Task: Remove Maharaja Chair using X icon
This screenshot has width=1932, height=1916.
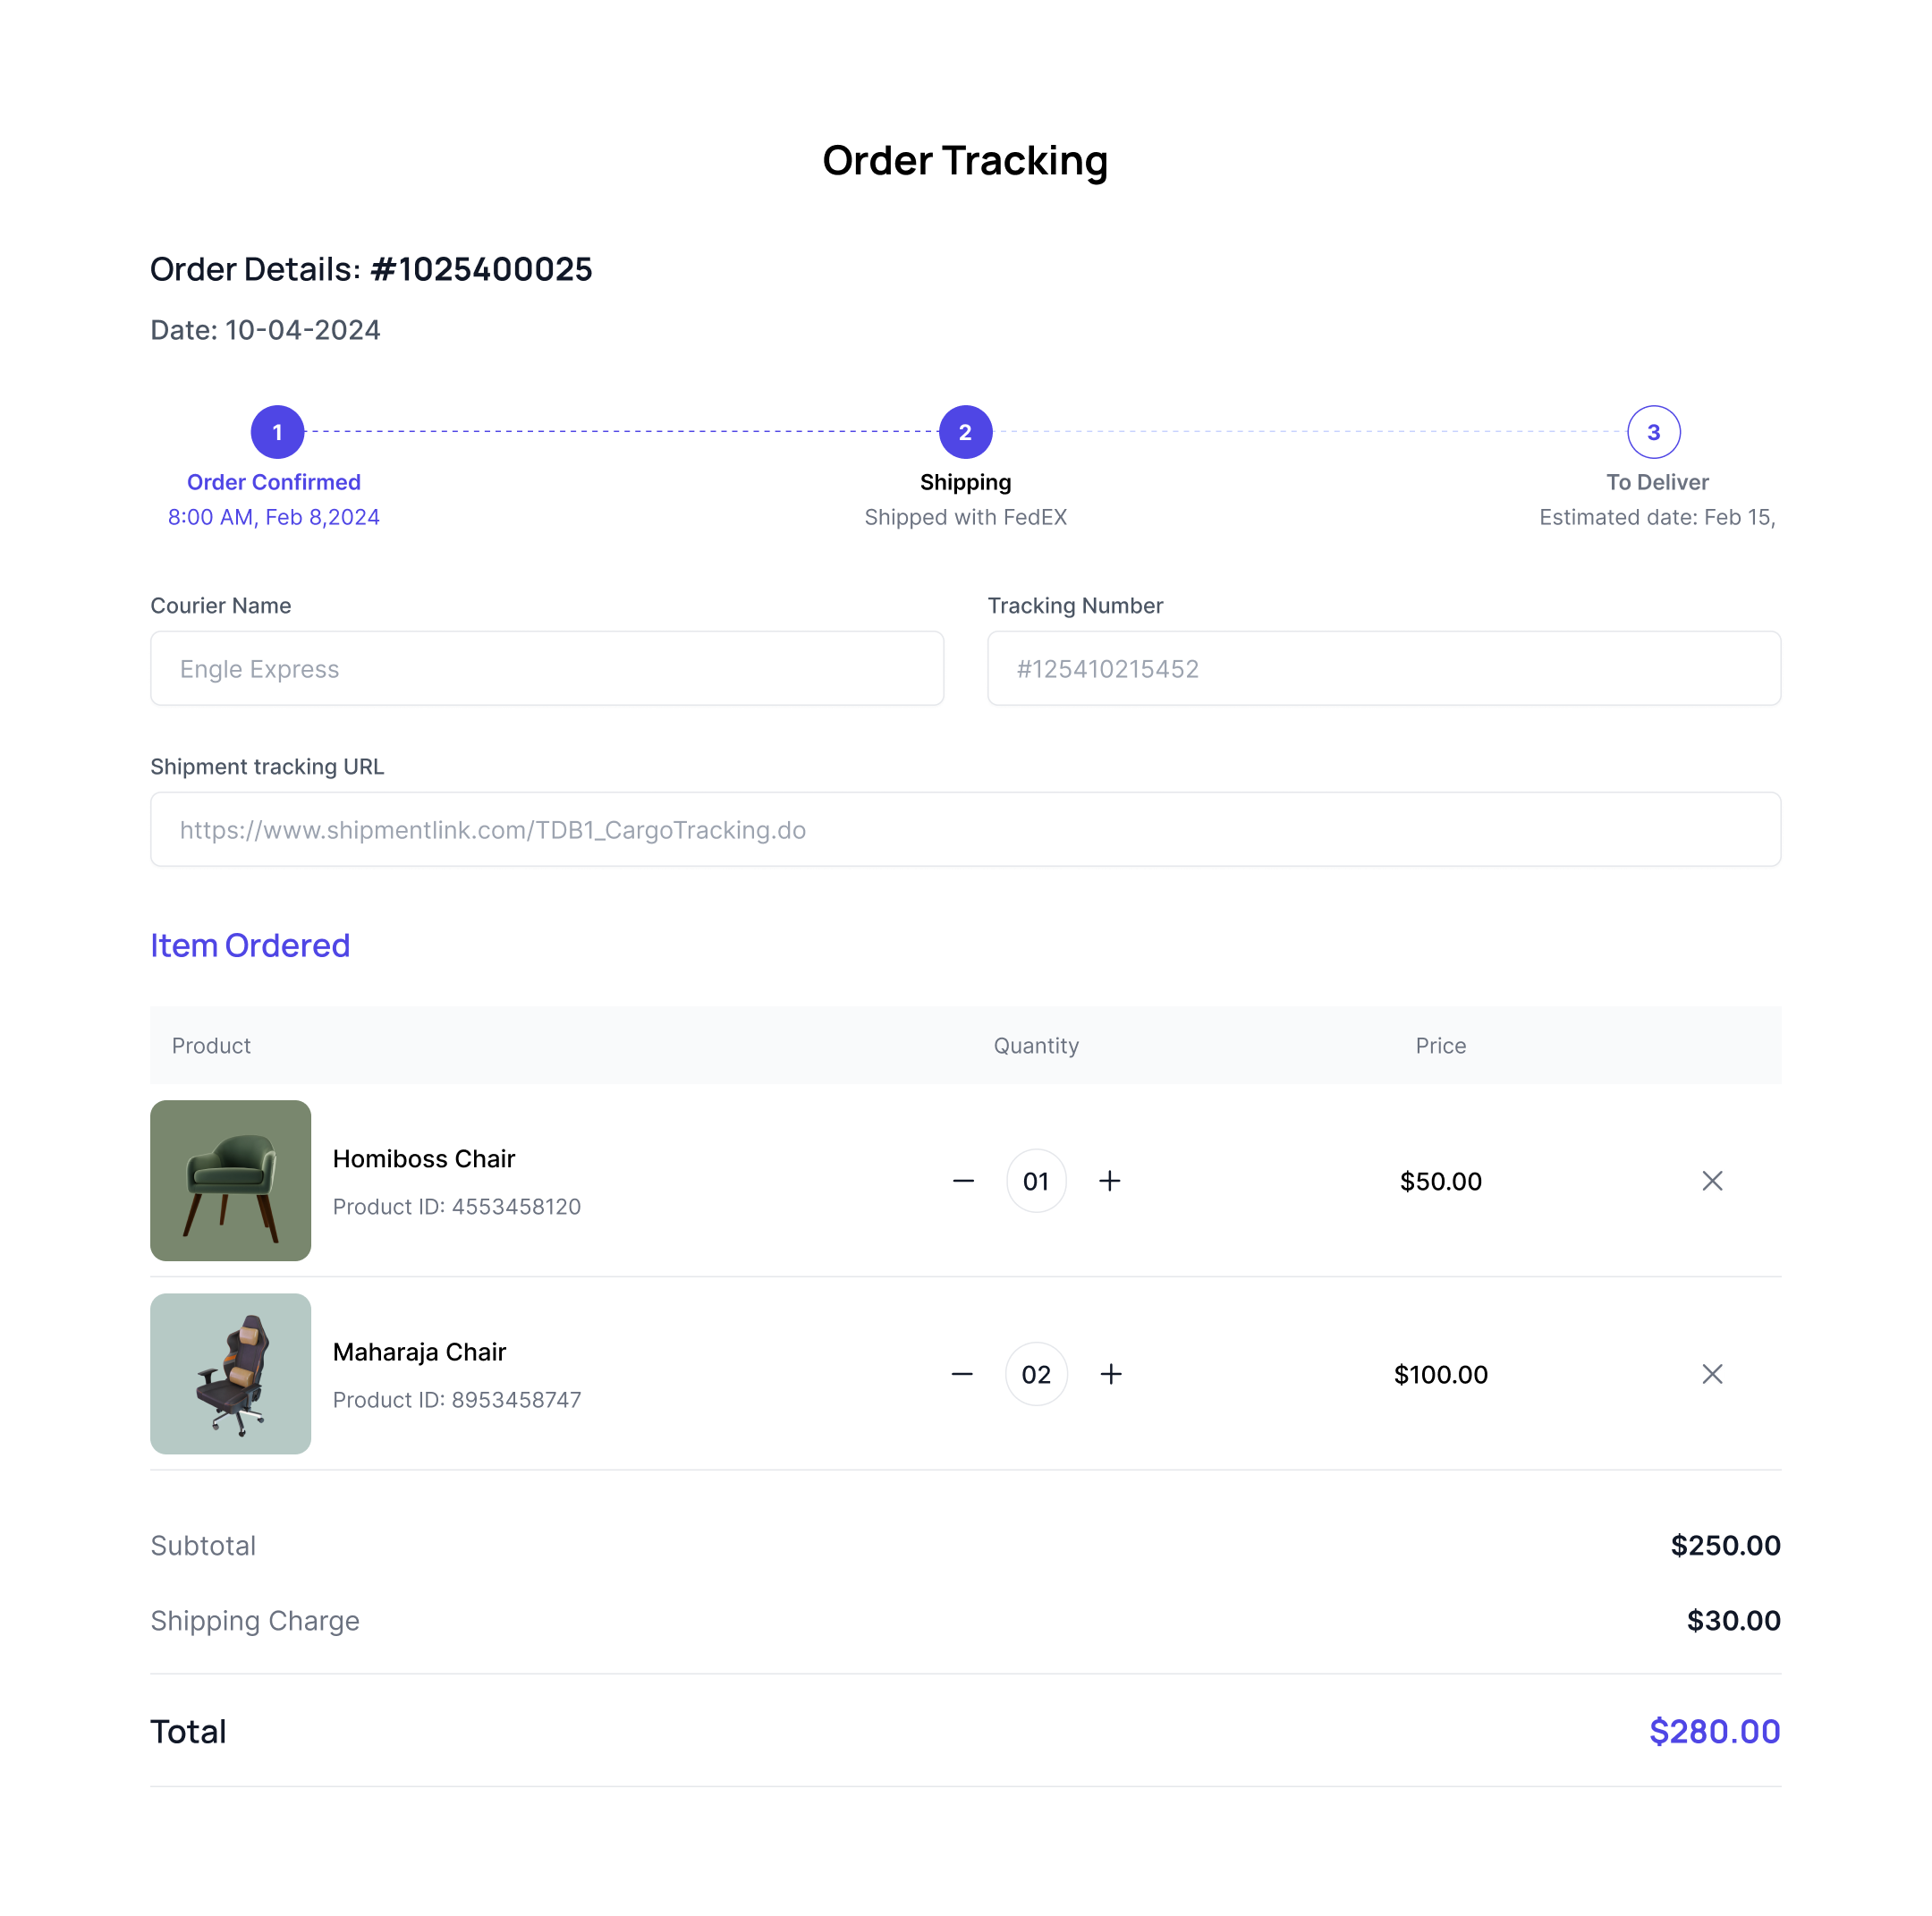Action: pos(1711,1374)
